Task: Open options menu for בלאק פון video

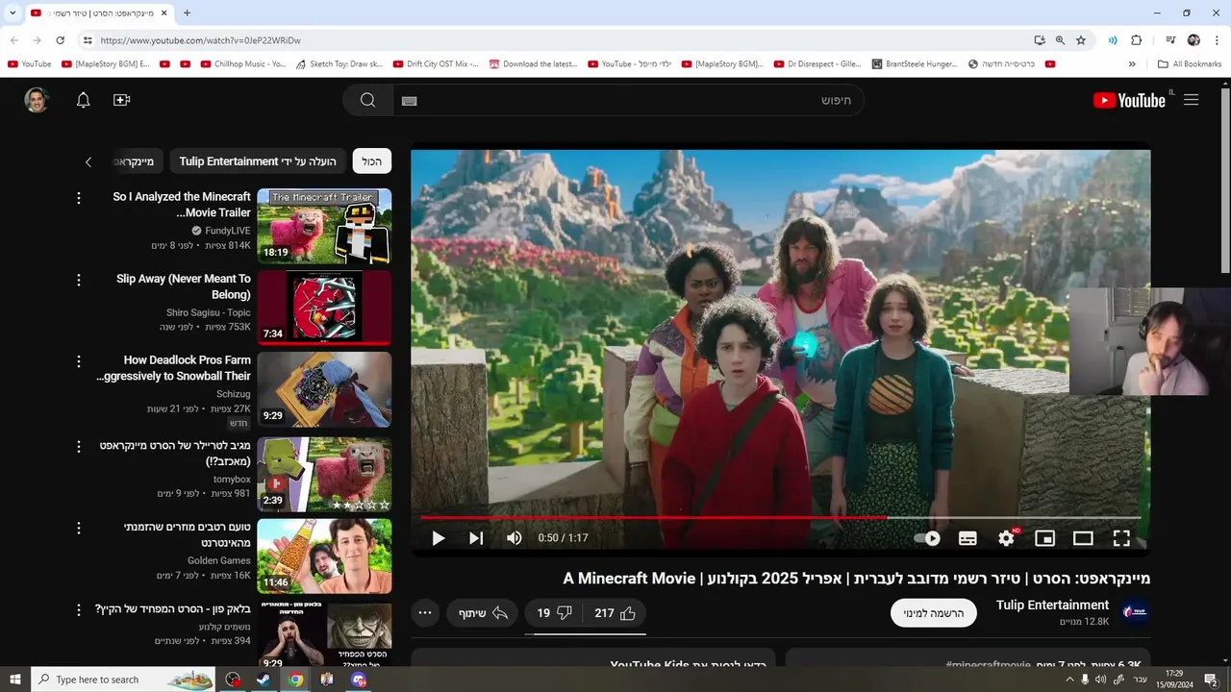Action: point(79,610)
